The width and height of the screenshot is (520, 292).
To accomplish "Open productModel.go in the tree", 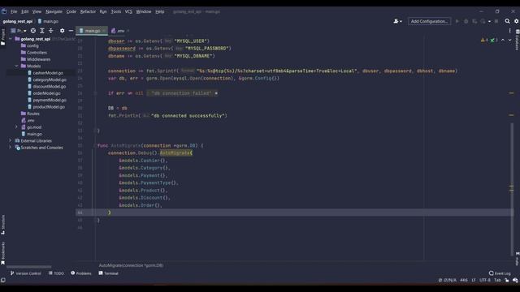I will pyautogui.click(x=46, y=106).
